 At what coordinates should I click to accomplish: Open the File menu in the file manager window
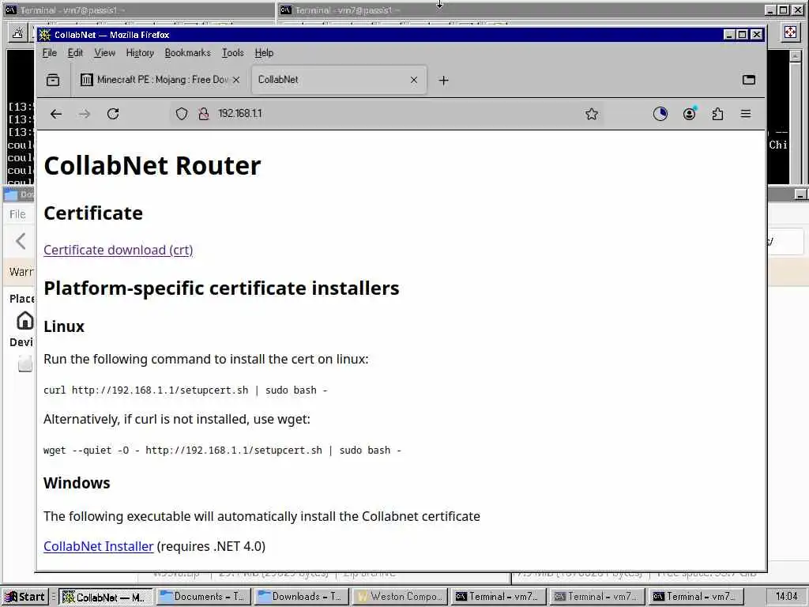click(17, 213)
